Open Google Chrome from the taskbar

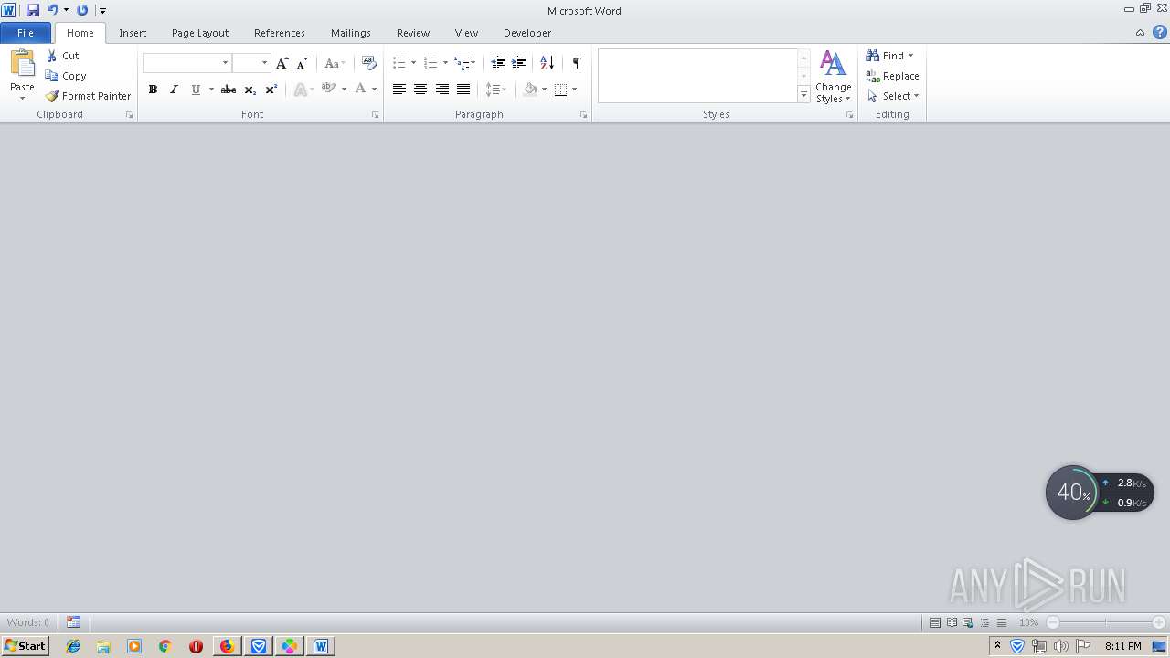point(165,646)
